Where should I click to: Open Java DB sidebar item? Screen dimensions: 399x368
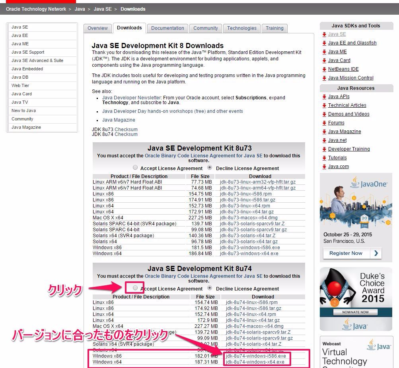tap(43, 77)
